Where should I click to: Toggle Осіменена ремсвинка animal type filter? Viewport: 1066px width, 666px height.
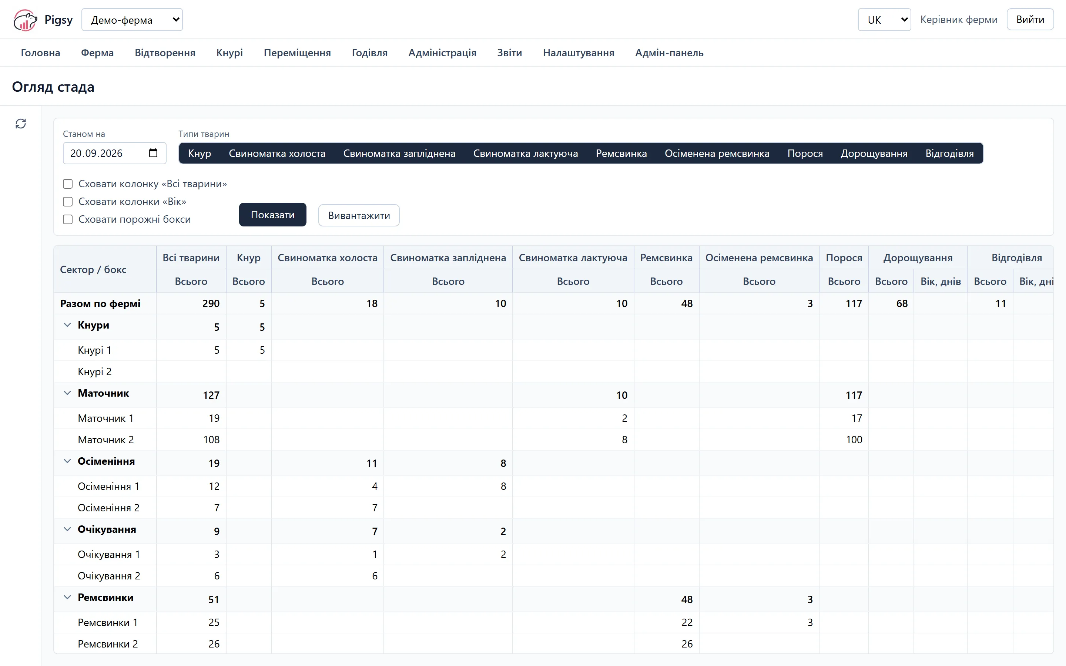[717, 153]
